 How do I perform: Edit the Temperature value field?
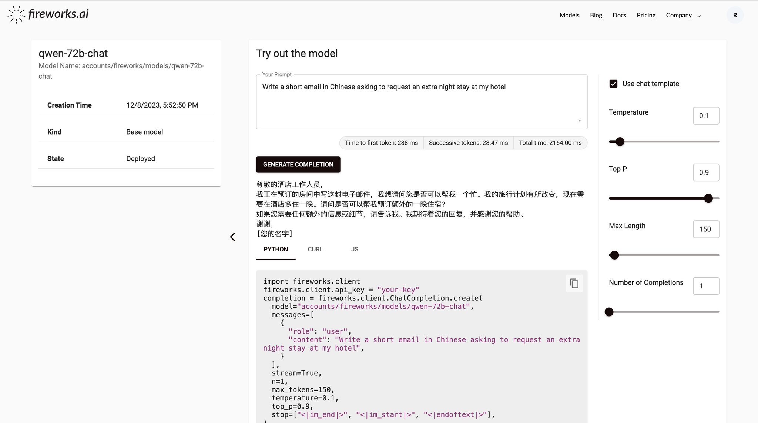click(706, 116)
